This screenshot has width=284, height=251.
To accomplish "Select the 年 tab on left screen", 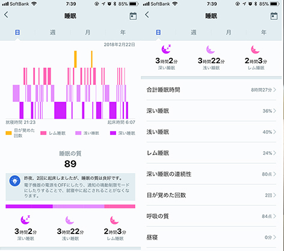I will 123,33.
